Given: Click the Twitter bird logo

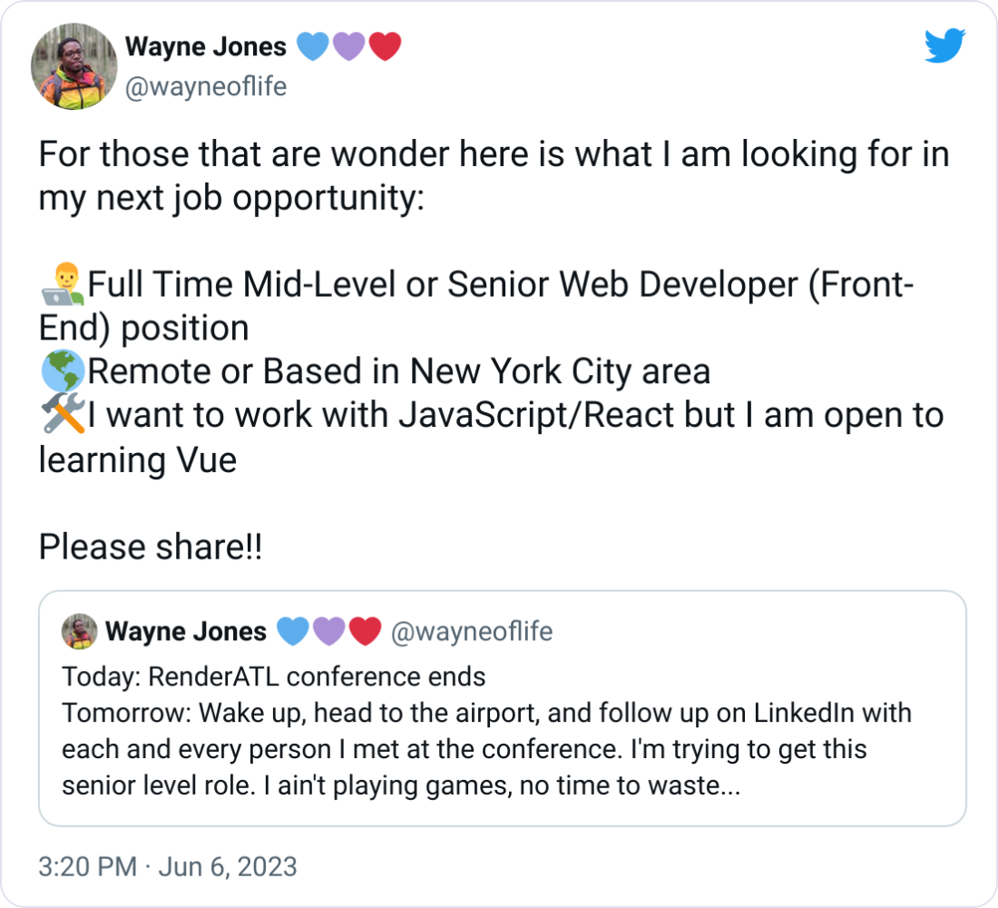Looking at the screenshot, I should (x=944, y=45).
